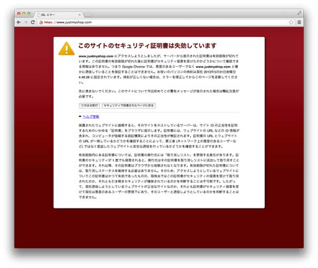Open the broken SSL lock icon

(41, 22)
